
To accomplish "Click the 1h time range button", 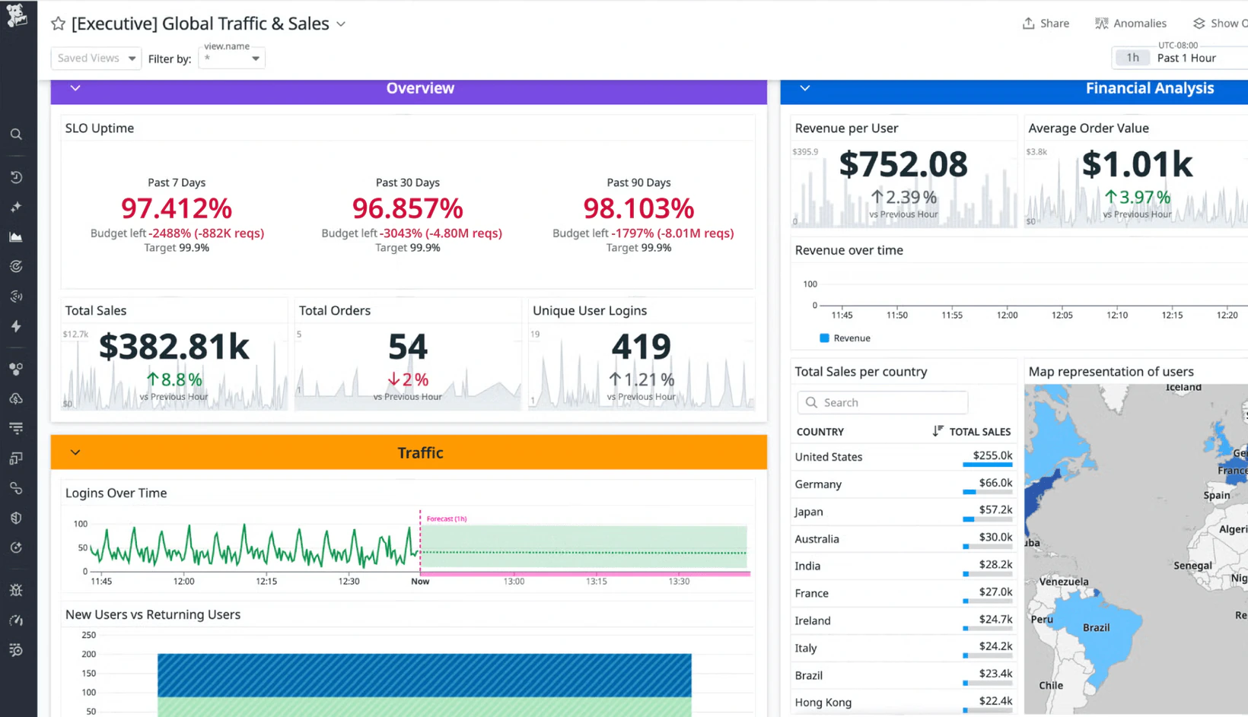I will coord(1132,58).
